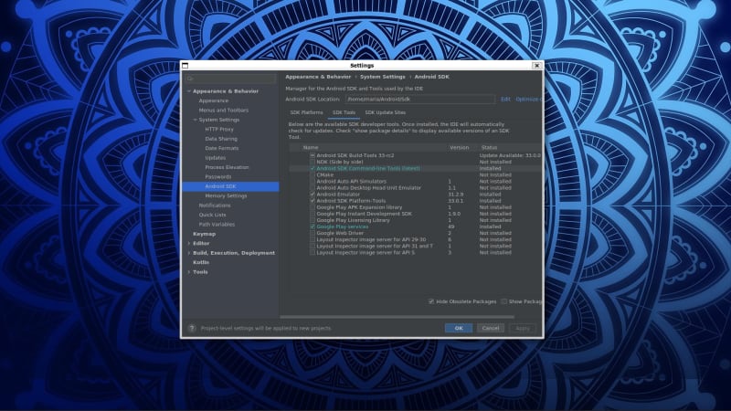Open Menus and Toolbars settings

coord(223,111)
